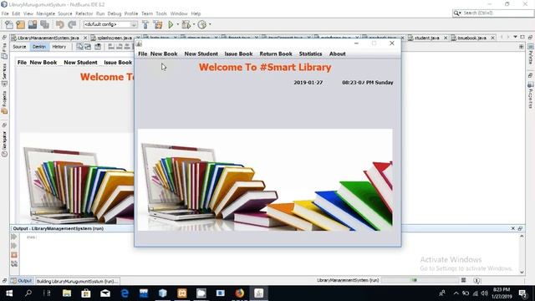Open the Tools menu
535x301 pixels.
pos(161,13)
